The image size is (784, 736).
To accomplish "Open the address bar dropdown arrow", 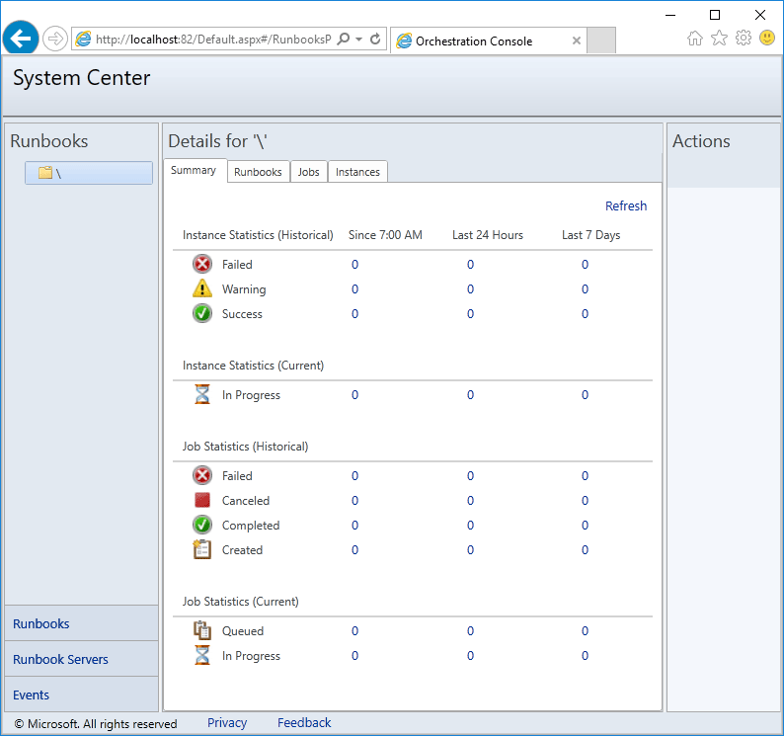I will tap(359, 40).
